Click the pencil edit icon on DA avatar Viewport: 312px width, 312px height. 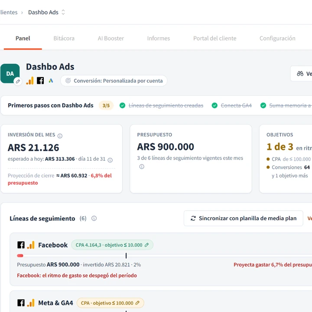[18, 81]
